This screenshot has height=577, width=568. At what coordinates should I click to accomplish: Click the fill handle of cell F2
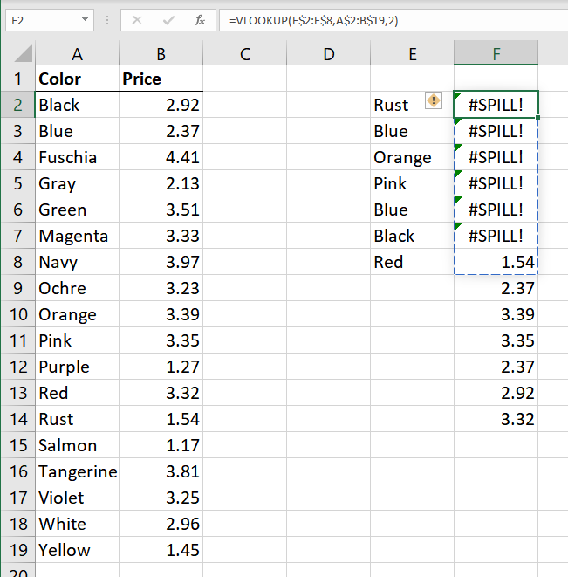click(x=537, y=117)
